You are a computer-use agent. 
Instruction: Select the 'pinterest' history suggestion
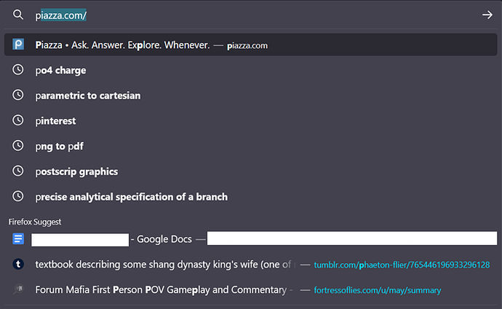(251, 120)
